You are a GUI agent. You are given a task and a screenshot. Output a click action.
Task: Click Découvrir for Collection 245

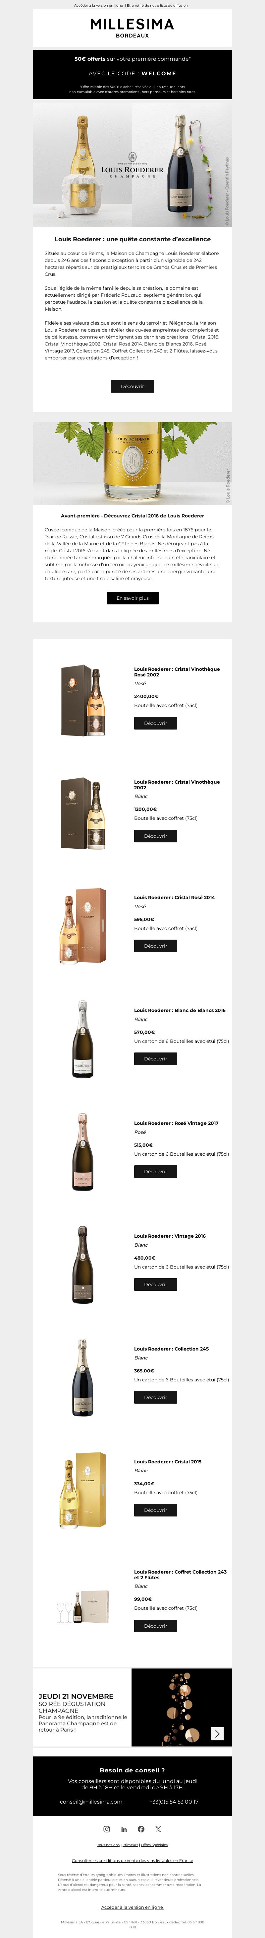coord(155,1397)
